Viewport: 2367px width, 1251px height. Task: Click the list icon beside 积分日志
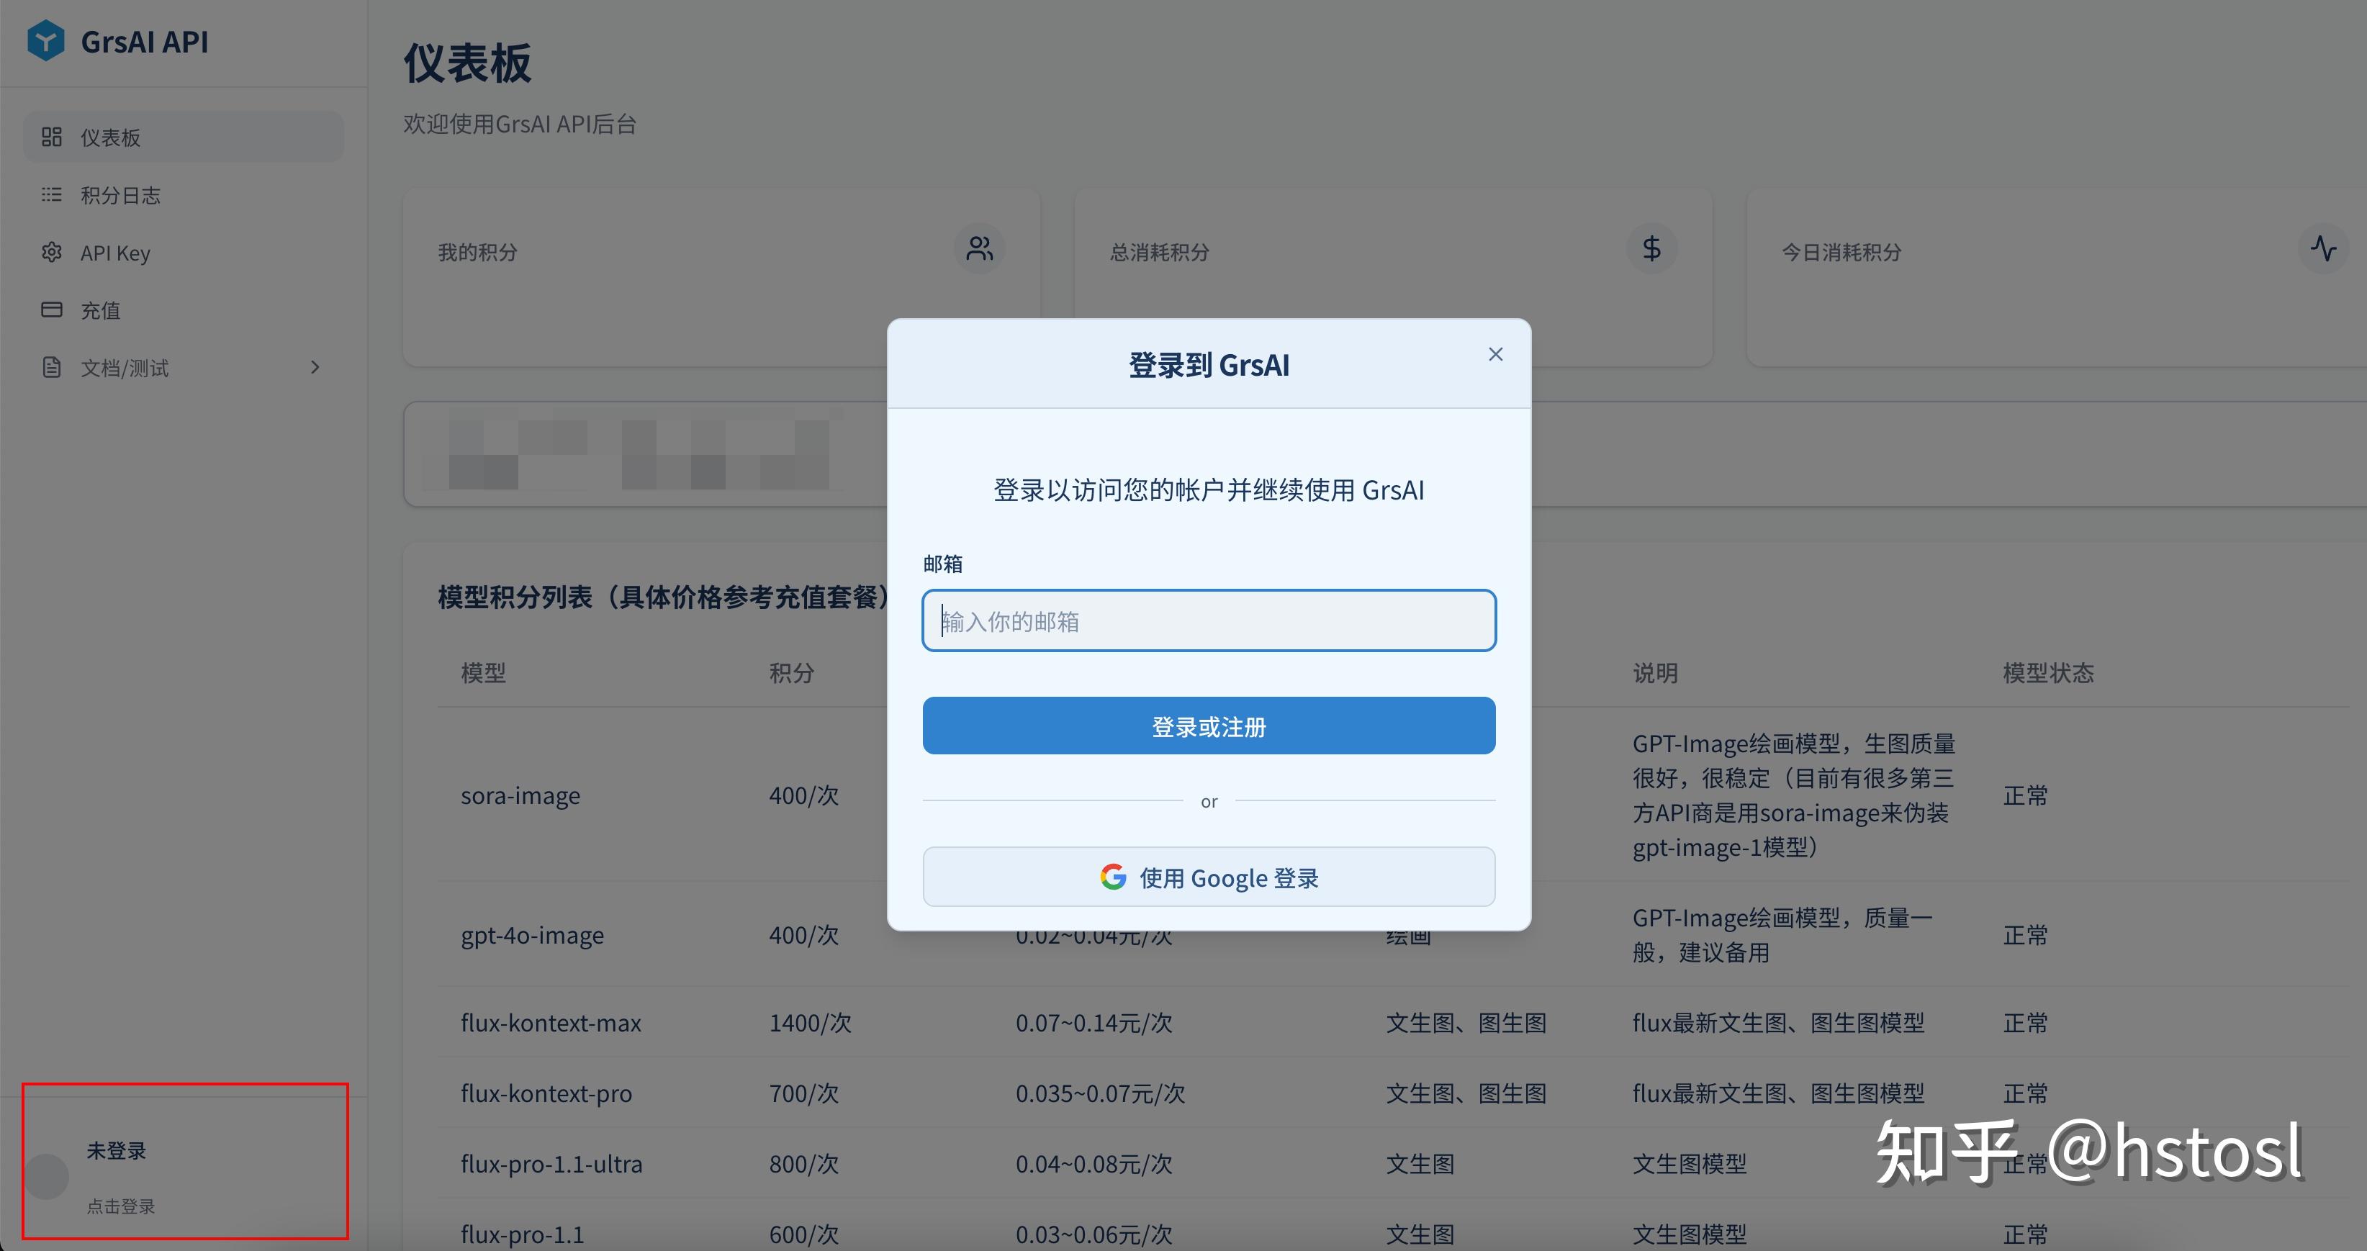(x=51, y=195)
